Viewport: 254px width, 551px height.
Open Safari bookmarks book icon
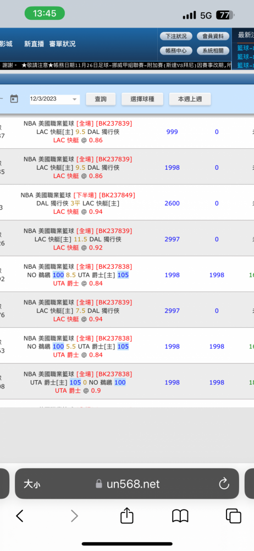[x=180, y=516]
